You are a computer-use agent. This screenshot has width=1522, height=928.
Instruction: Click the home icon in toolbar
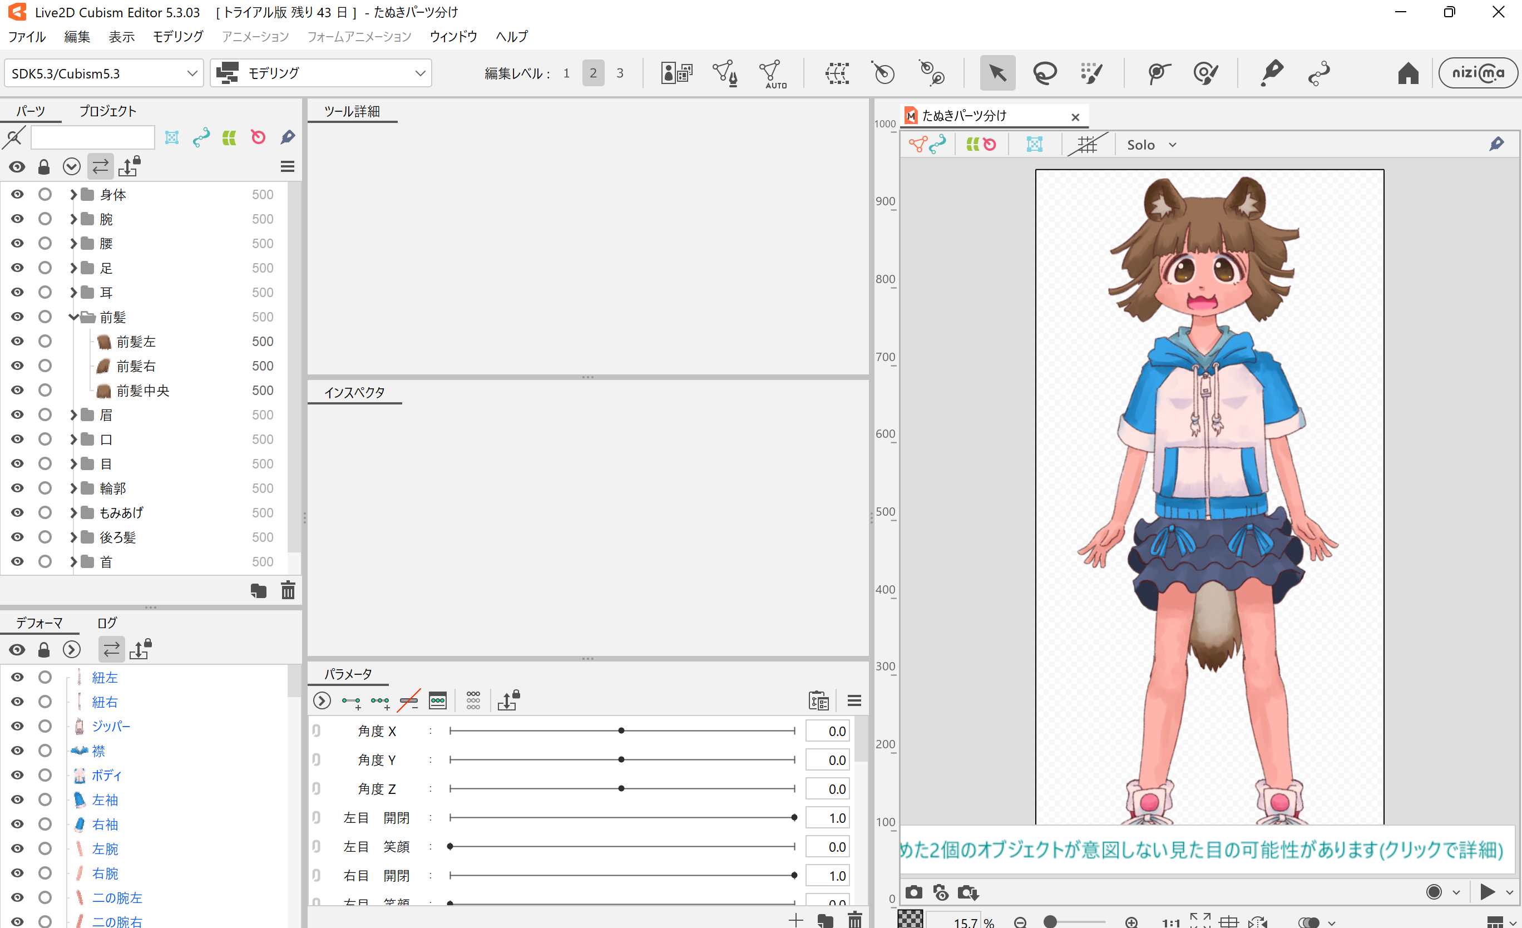coord(1408,73)
